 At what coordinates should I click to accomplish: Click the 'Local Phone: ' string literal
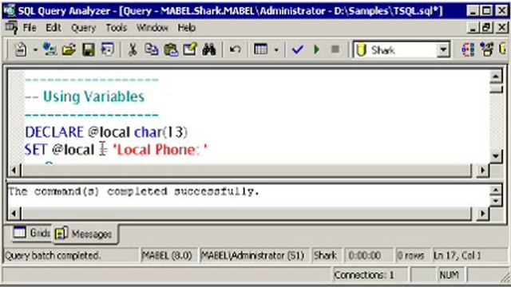pyautogui.click(x=160, y=150)
